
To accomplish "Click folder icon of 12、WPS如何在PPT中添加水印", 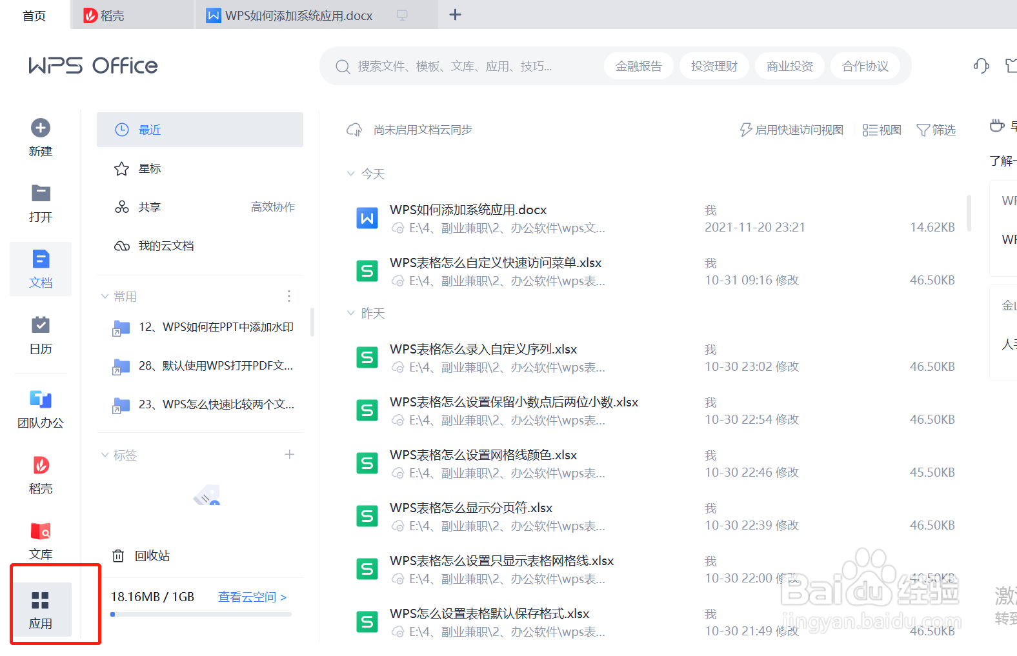I will (x=121, y=328).
